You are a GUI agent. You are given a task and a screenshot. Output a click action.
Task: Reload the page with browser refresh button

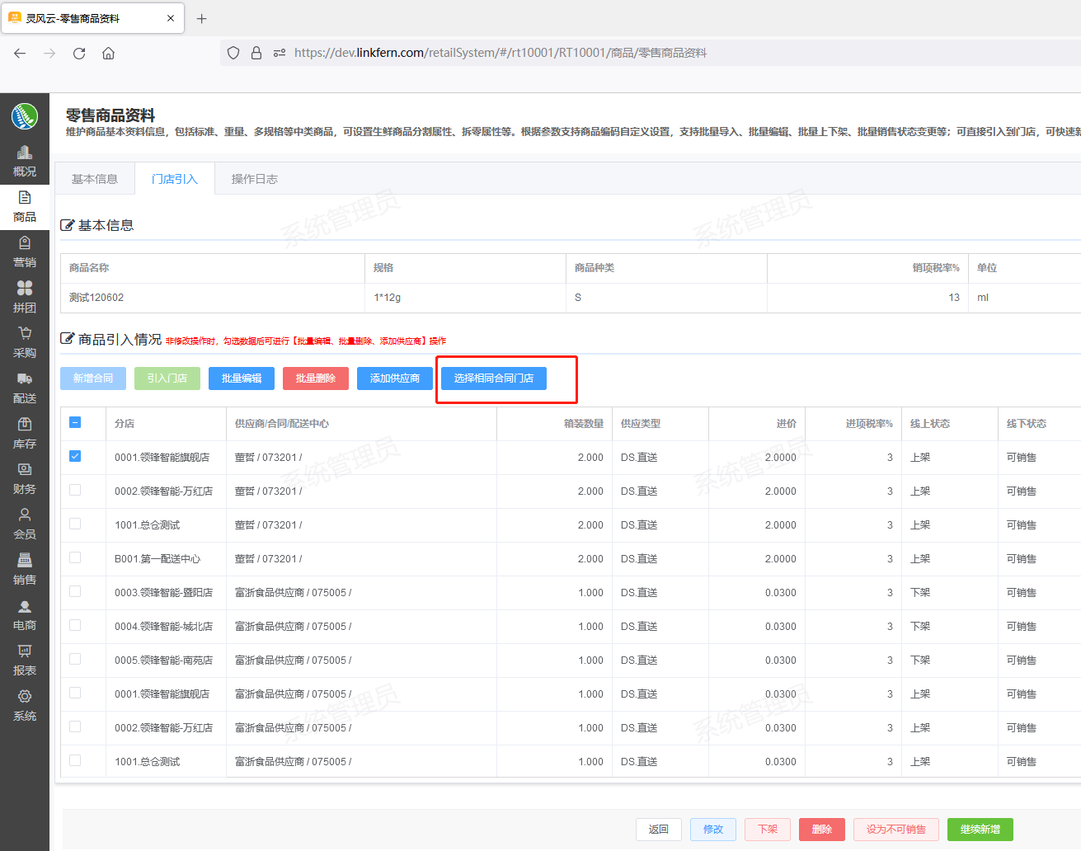tap(79, 53)
